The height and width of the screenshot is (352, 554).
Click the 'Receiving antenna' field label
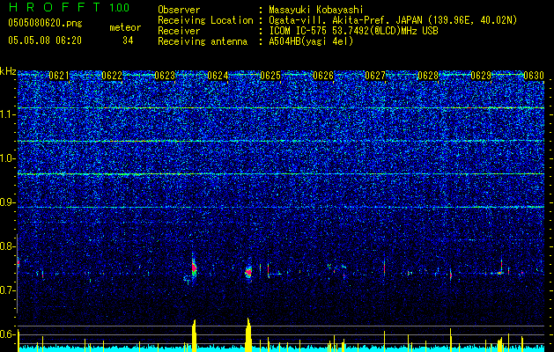click(x=203, y=41)
